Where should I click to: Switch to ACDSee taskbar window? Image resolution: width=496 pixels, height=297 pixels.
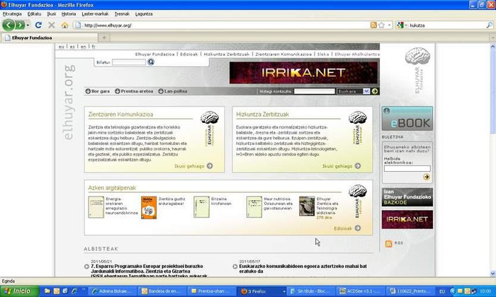[361, 291]
